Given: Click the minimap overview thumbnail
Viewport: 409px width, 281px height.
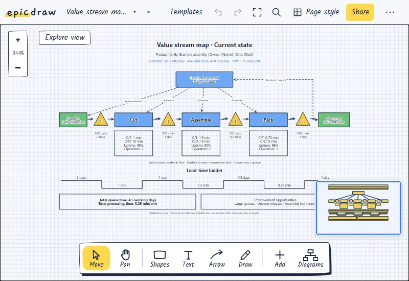Looking at the screenshot, I should tap(358, 208).
